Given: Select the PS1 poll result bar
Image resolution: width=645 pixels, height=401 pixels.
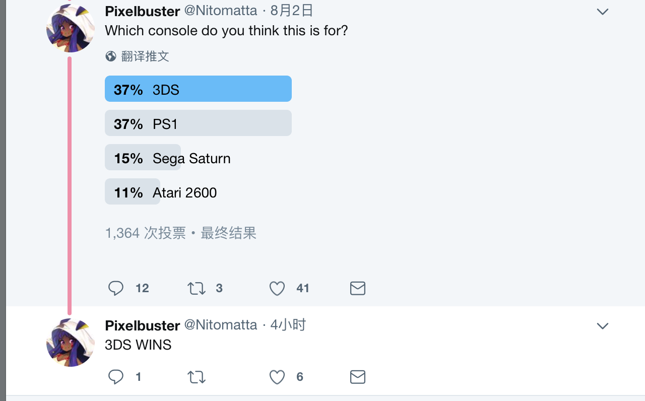Looking at the screenshot, I should [198, 123].
